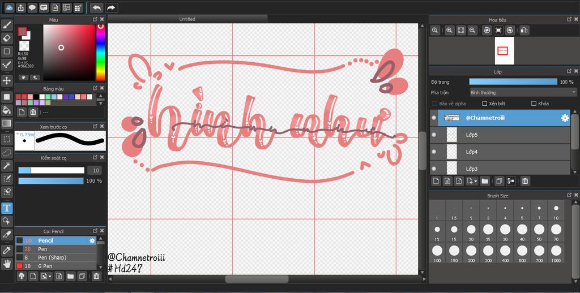
Task: Add new palette color with page icon
Action: (x=22, y=112)
